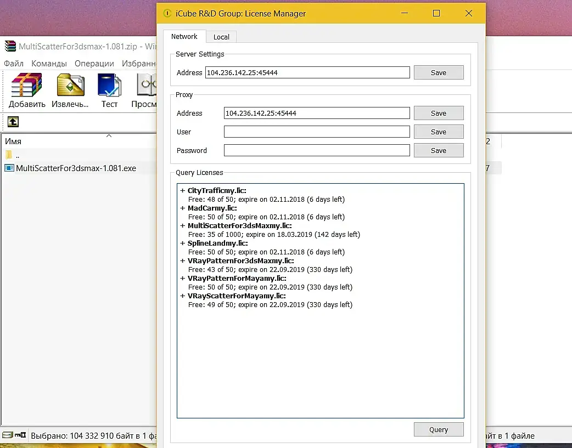
Task: Click the Server Settings Address field
Action: [307, 72]
